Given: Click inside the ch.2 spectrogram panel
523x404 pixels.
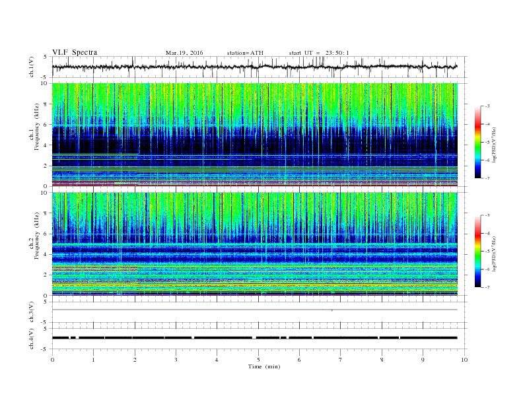Looking at the screenshot, I should [255, 244].
